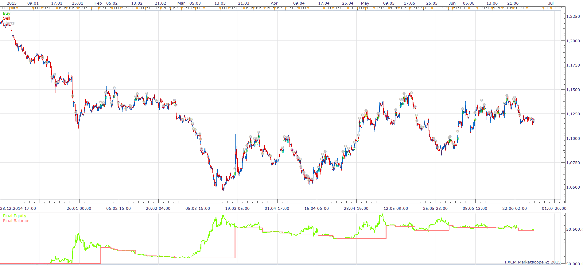Click the 17.05 date on top axis
583x265 pixels.
[x=409, y=3]
